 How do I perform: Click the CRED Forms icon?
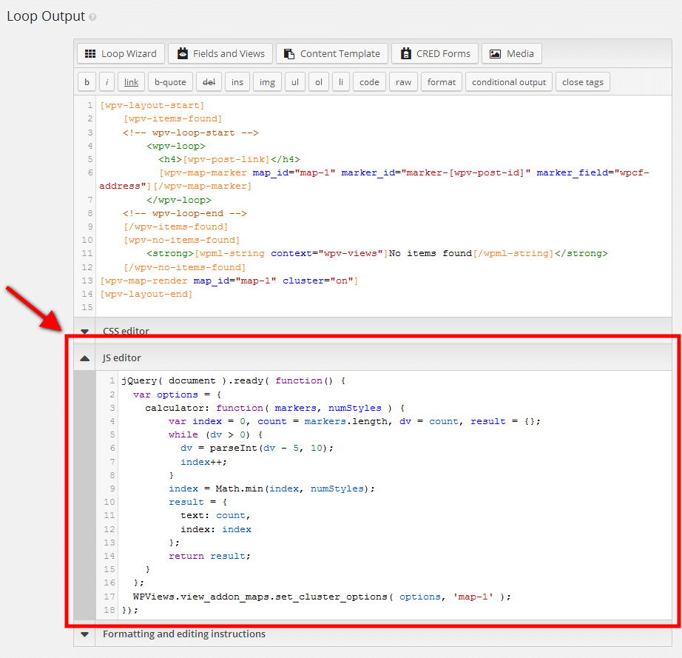point(406,53)
